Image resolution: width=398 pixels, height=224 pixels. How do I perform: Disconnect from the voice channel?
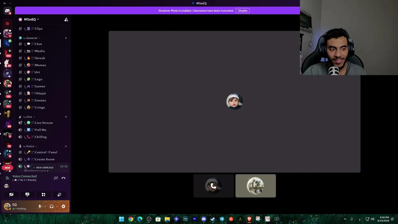coord(63,178)
